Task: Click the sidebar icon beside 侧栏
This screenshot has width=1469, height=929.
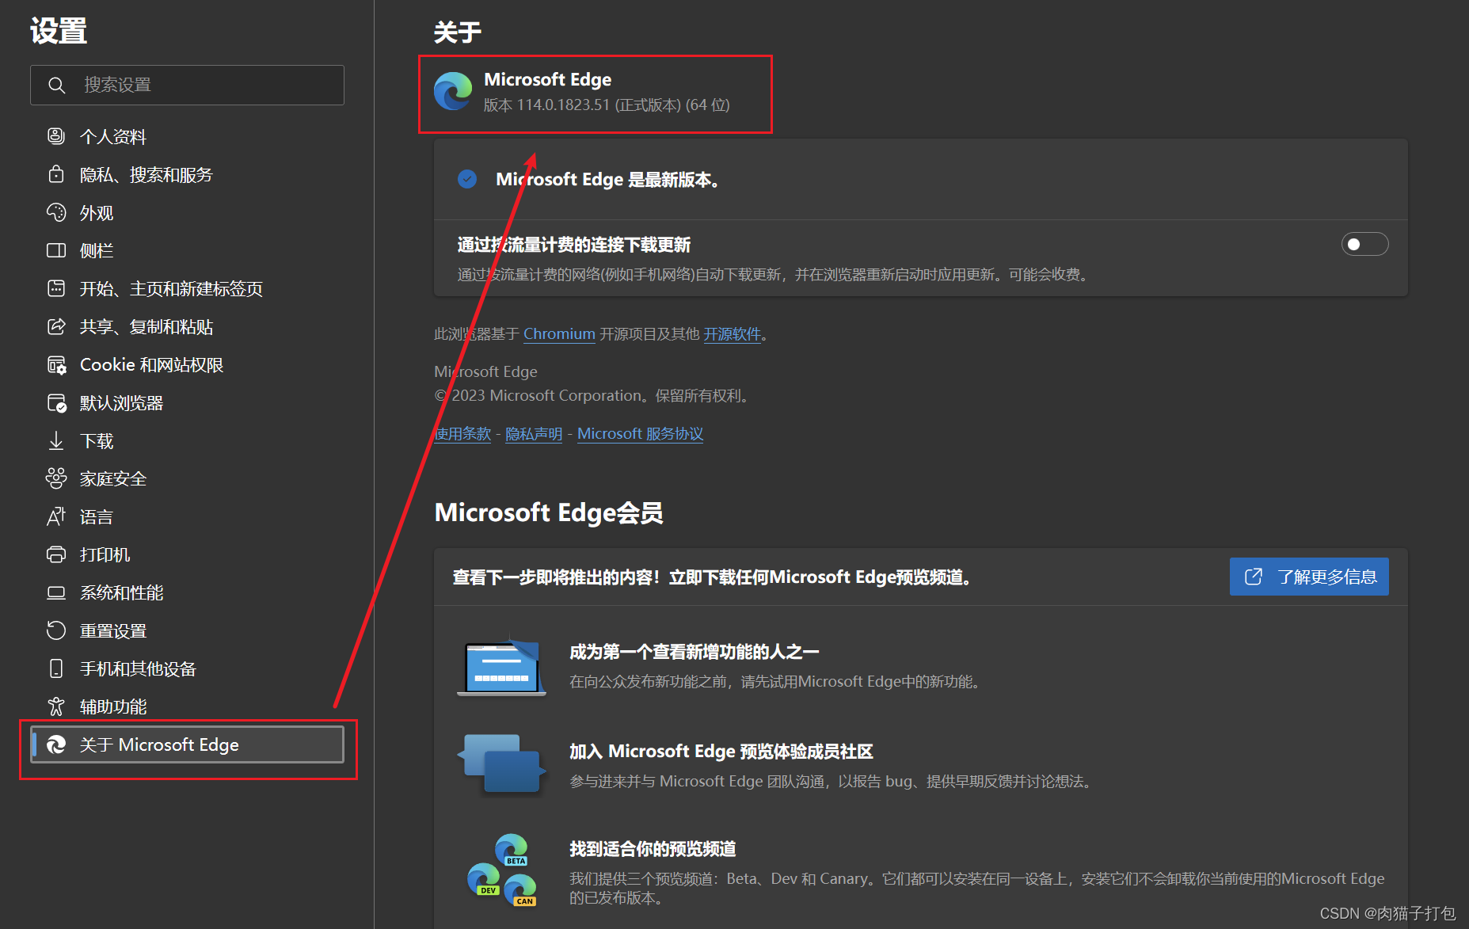Action: (56, 250)
